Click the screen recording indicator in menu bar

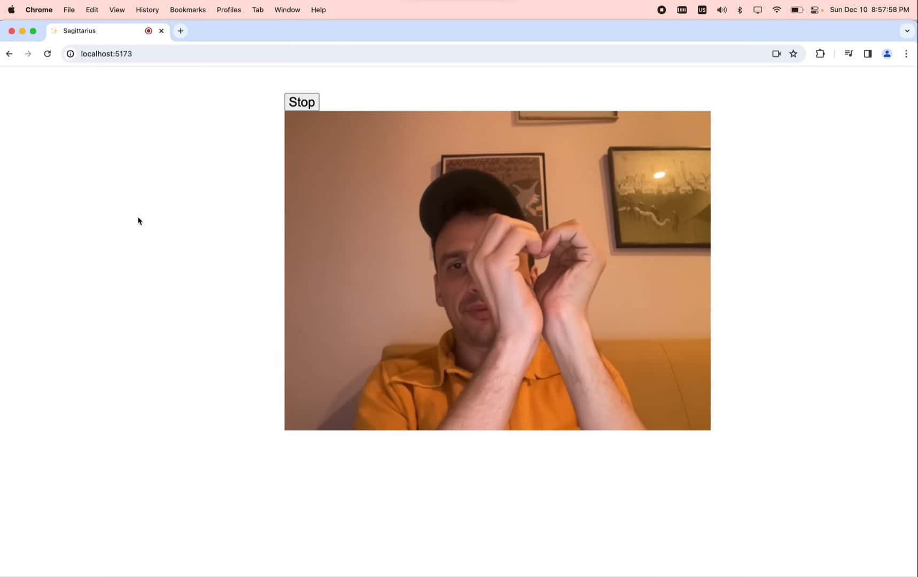coord(662,10)
